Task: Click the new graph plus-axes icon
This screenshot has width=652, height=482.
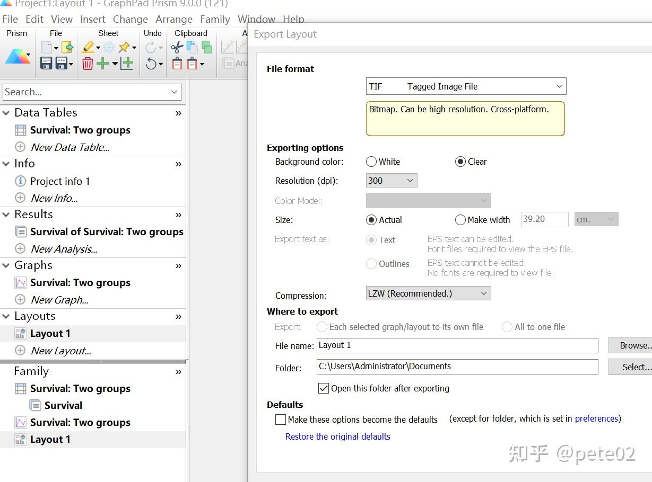Action: (x=127, y=64)
